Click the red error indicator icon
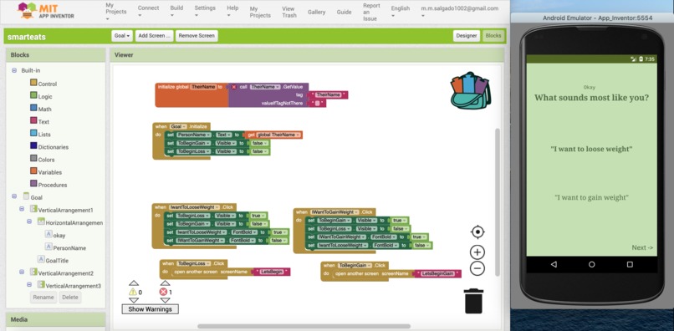The image size is (674, 331). pyautogui.click(x=163, y=292)
